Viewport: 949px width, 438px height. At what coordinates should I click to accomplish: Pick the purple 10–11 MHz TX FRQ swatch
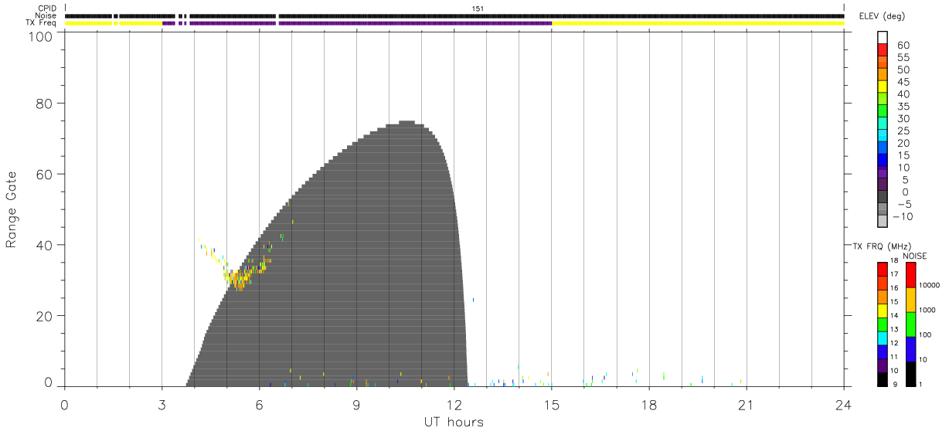(883, 365)
